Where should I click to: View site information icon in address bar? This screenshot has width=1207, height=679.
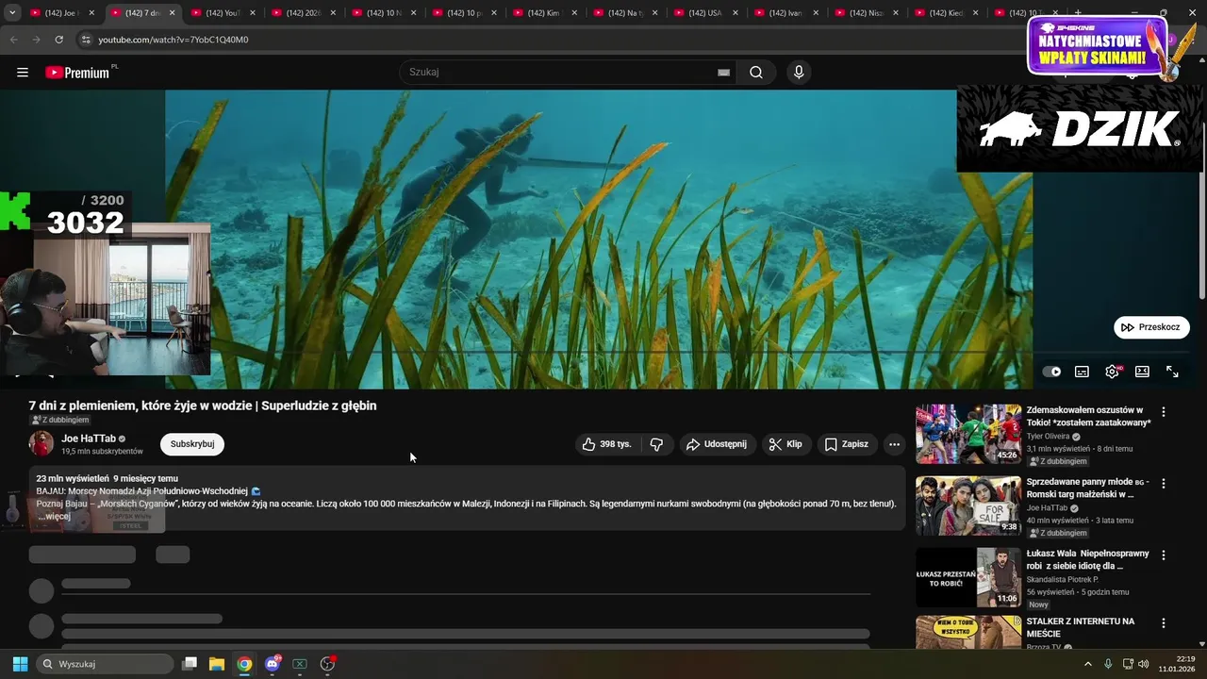[x=86, y=40]
